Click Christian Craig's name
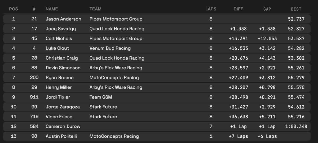Image resolution: width=318 pixels, height=143 pixels. pyautogui.click(x=61, y=58)
